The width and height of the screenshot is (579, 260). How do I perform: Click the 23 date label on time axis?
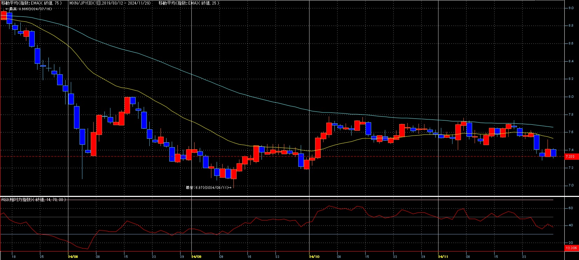(x=277, y=256)
